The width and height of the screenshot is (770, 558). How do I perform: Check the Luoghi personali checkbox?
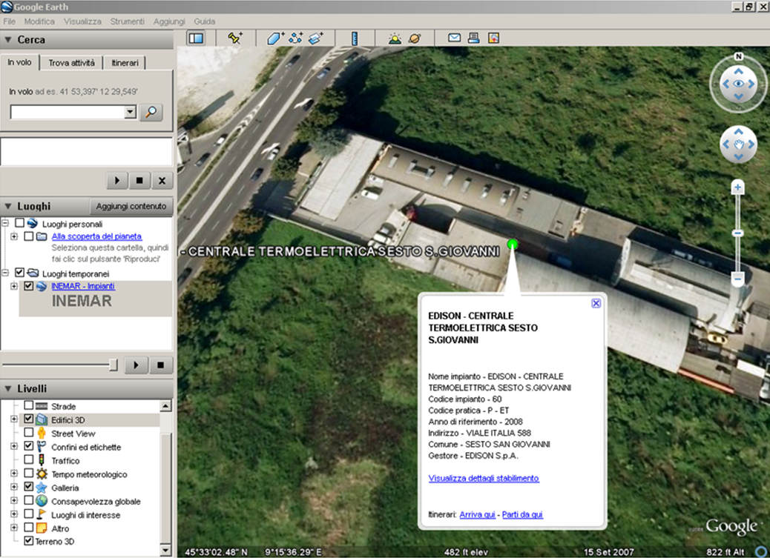(19, 223)
